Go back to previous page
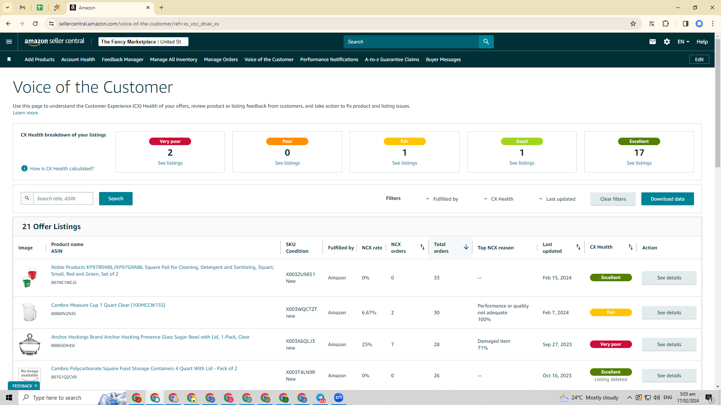721x405 pixels. tap(8, 24)
